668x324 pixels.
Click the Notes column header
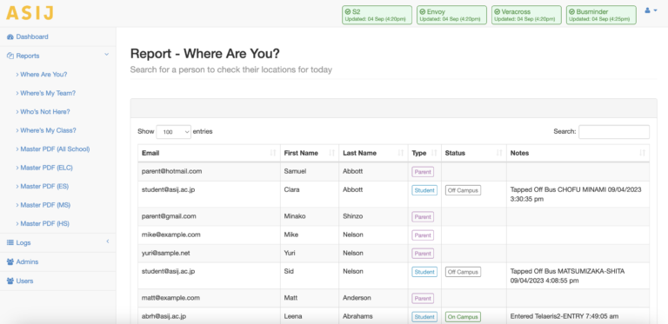(578, 153)
